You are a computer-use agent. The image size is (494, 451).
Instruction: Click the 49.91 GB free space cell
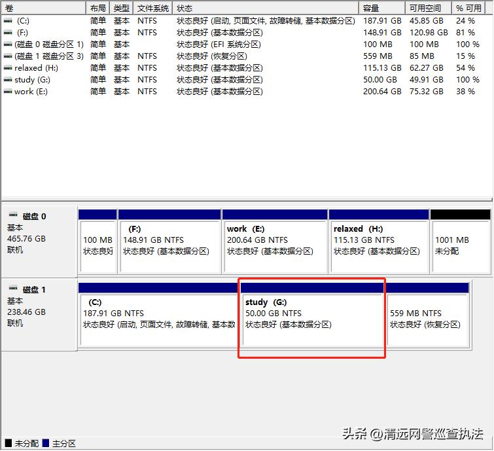click(426, 80)
